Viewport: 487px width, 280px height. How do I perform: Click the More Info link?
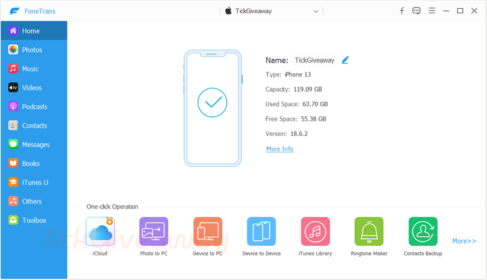click(x=280, y=149)
